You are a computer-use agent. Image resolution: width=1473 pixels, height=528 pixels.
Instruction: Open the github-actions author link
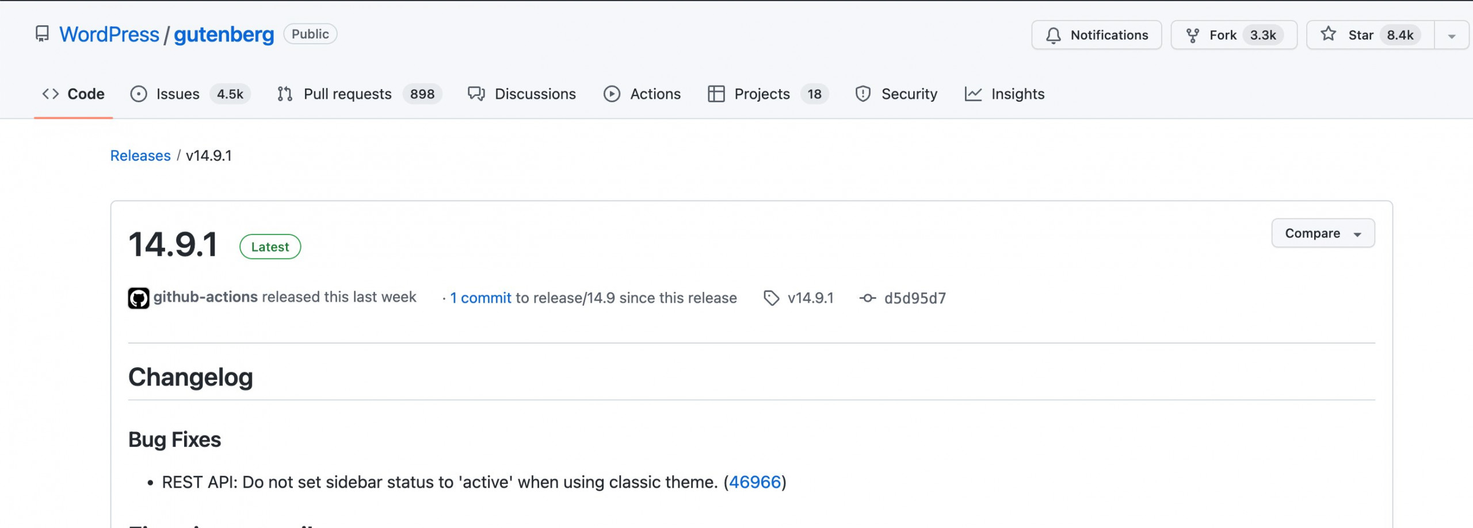[x=205, y=297]
